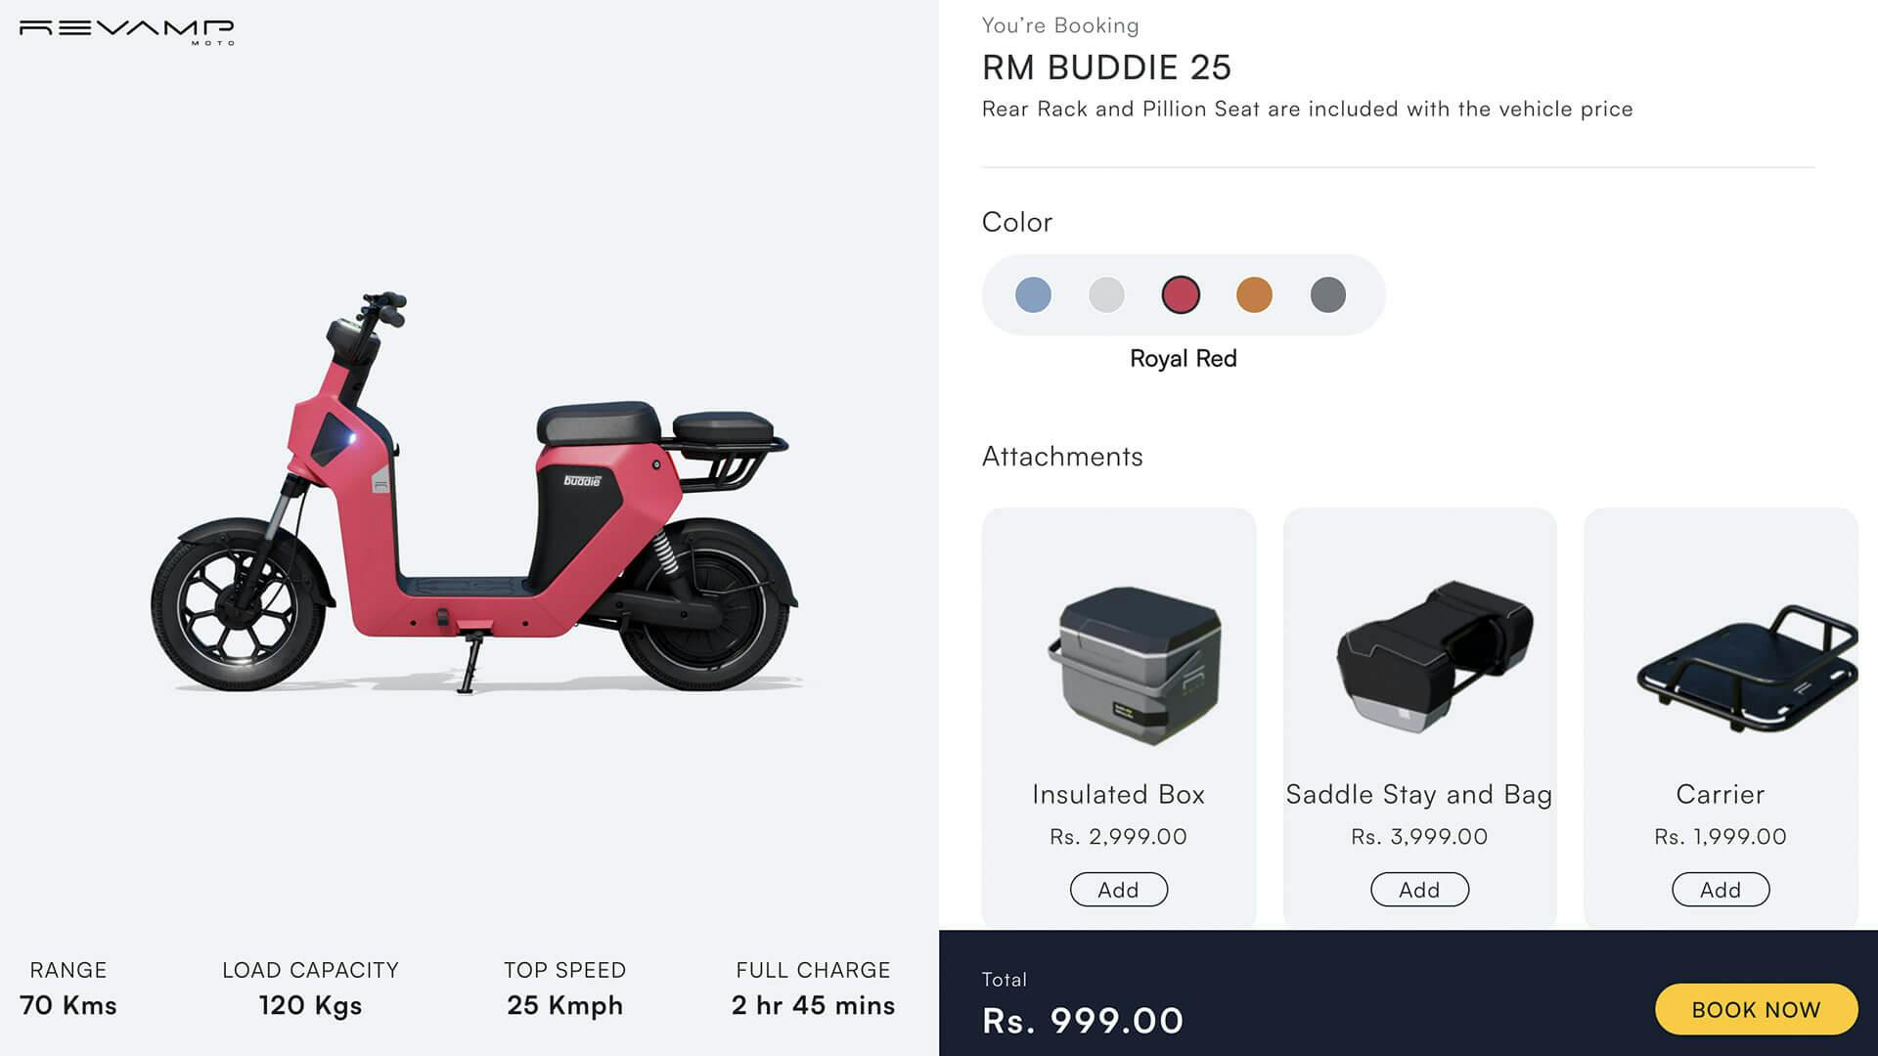This screenshot has height=1056, width=1878.
Task: Click the Revamp Moto logo
Action: tap(127, 30)
